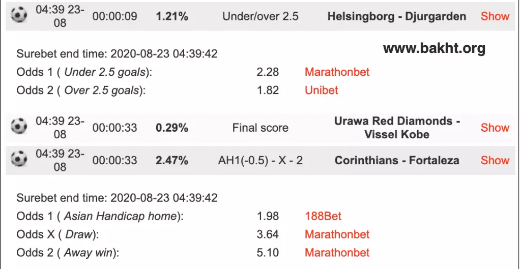Click the AH1(-0.5) - X - 2 market label
521x269 pixels.
[260, 161]
